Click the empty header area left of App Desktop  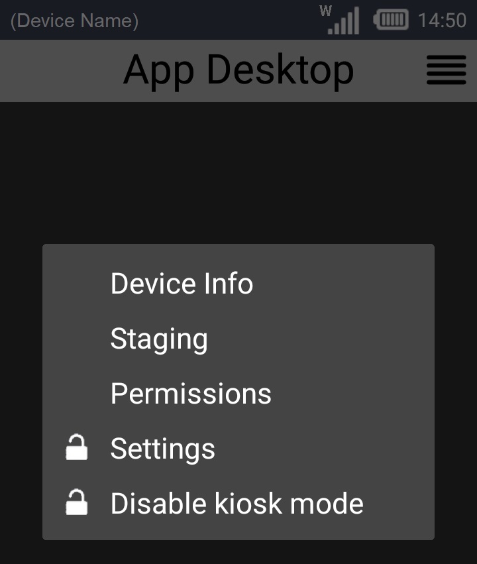tap(60, 70)
